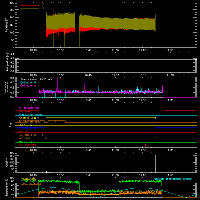Click the 11:30 tick under the Pointing plot
This screenshot has height=200, width=200.
point(170,50)
